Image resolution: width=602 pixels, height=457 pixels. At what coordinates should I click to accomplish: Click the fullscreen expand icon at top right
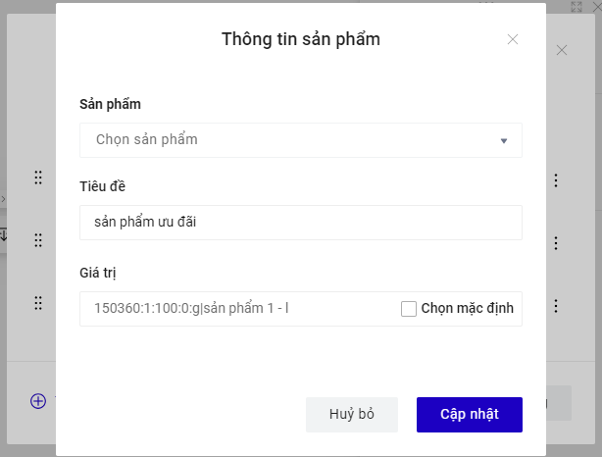[577, 7]
